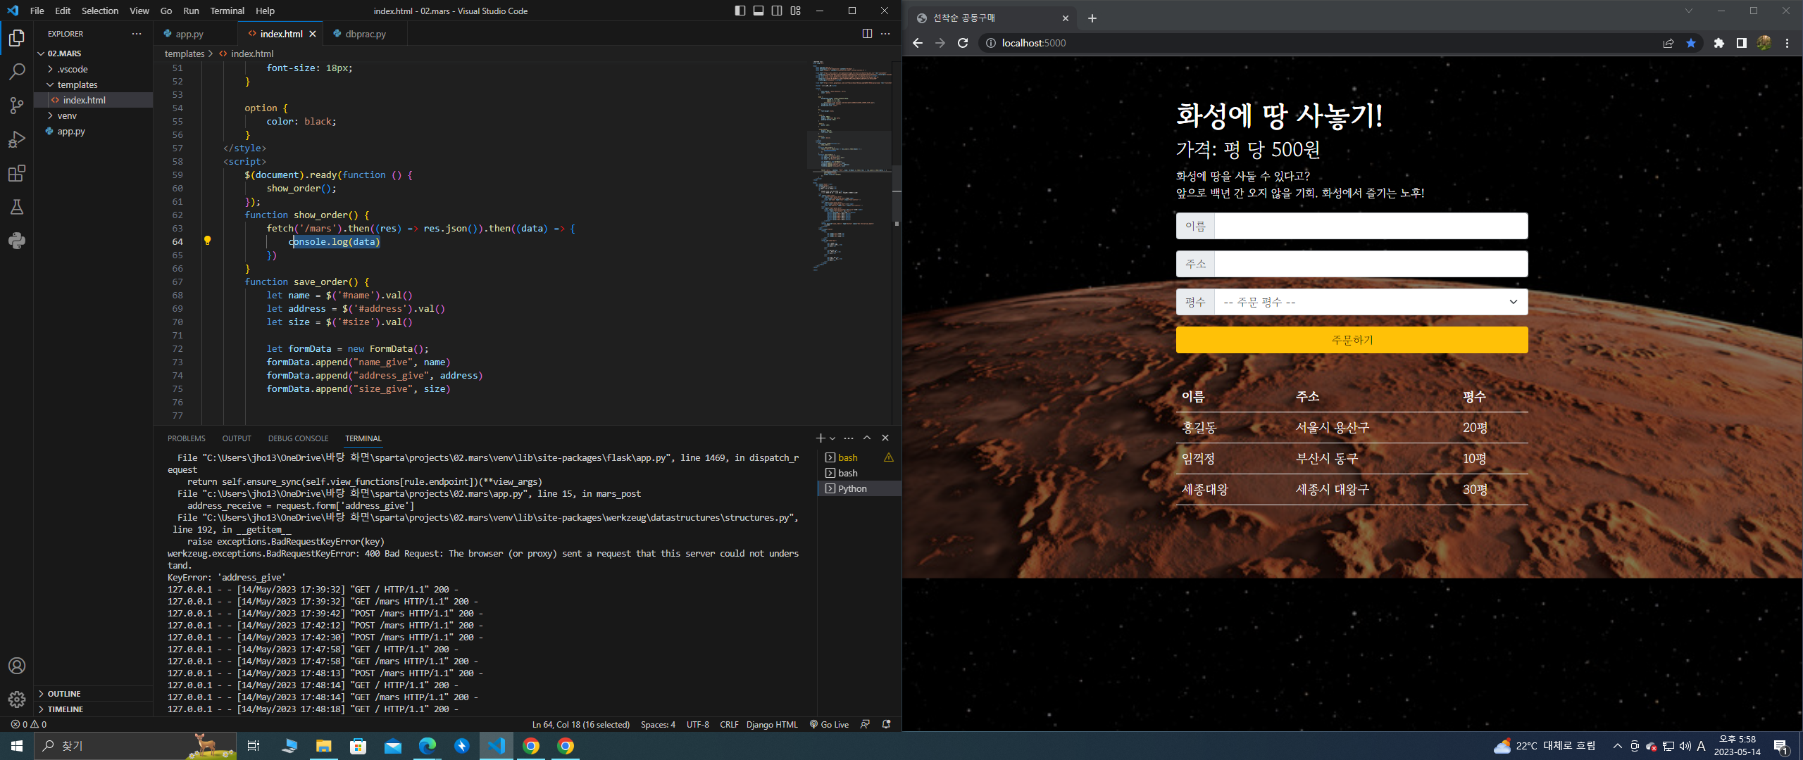The image size is (1803, 760).
Task: Toggle the bottom panel layout
Action: tap(759, 11)
